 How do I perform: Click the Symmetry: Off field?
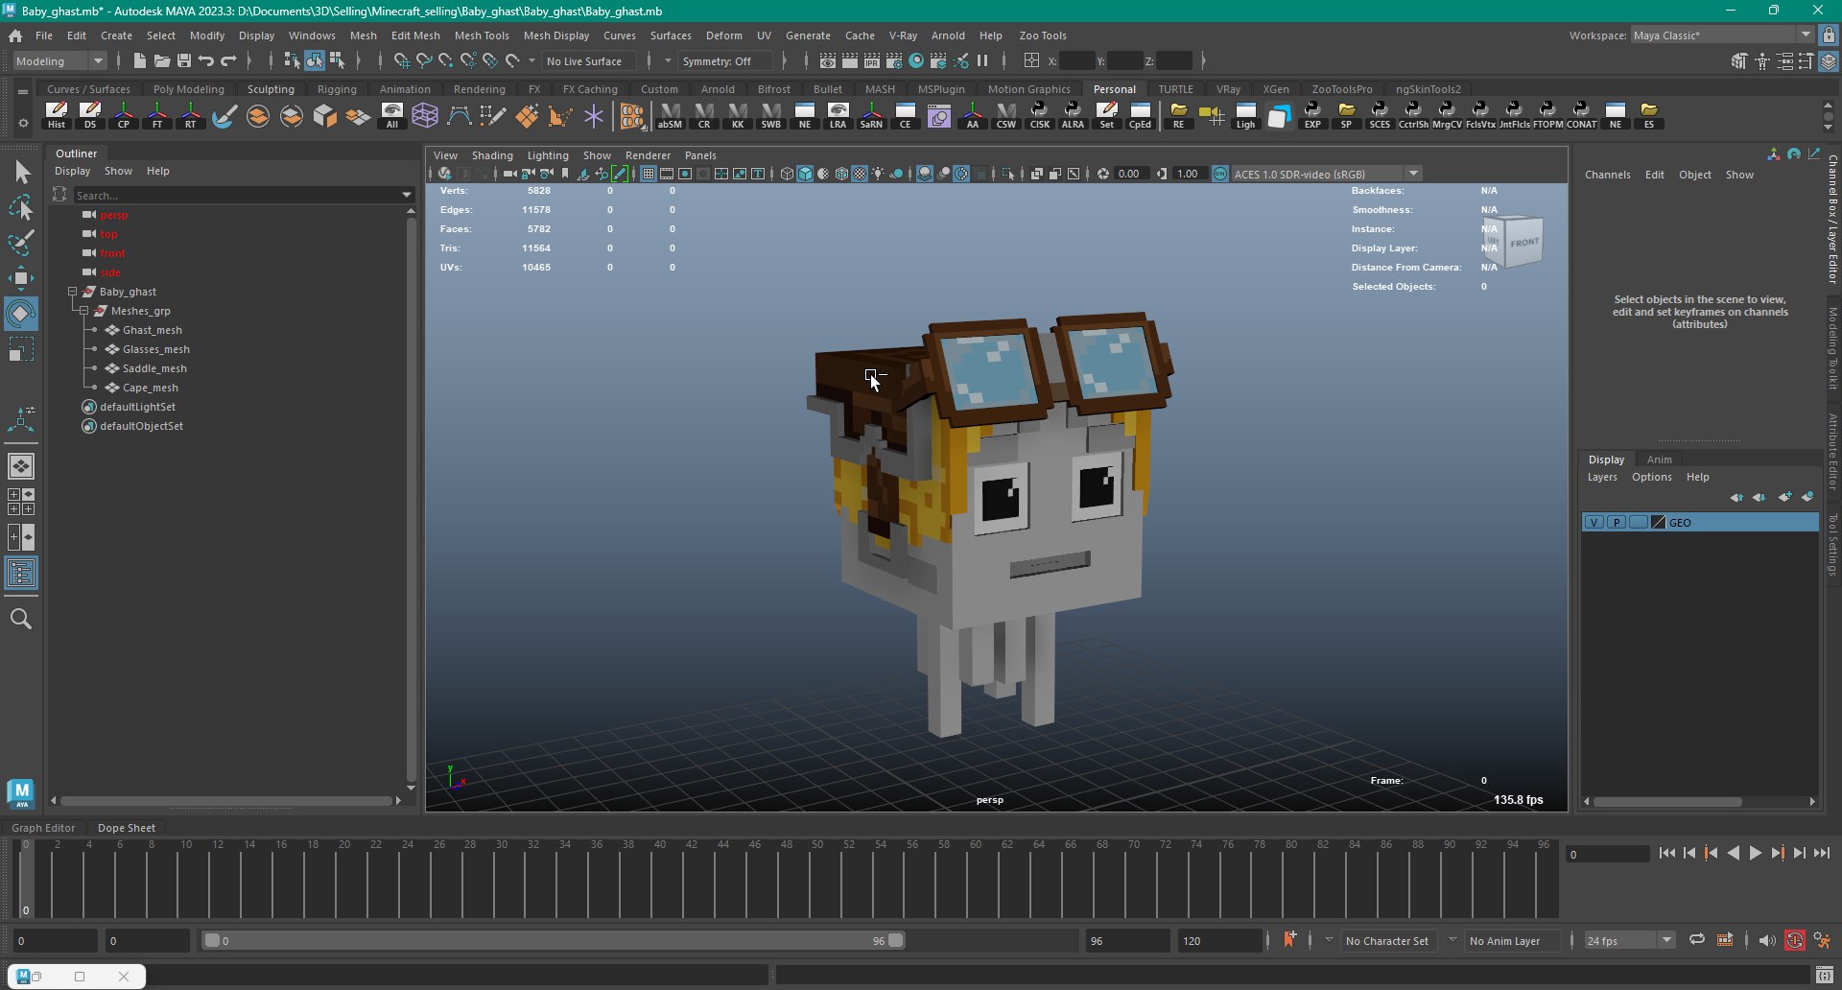[726, 60]
